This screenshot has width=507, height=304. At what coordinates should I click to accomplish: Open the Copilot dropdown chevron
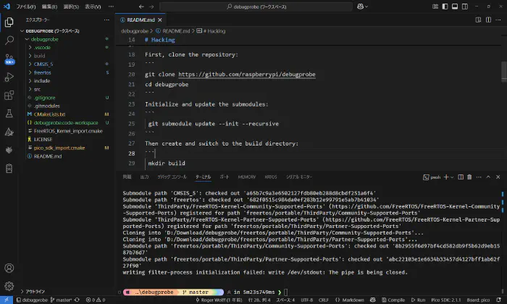[366, 7]
